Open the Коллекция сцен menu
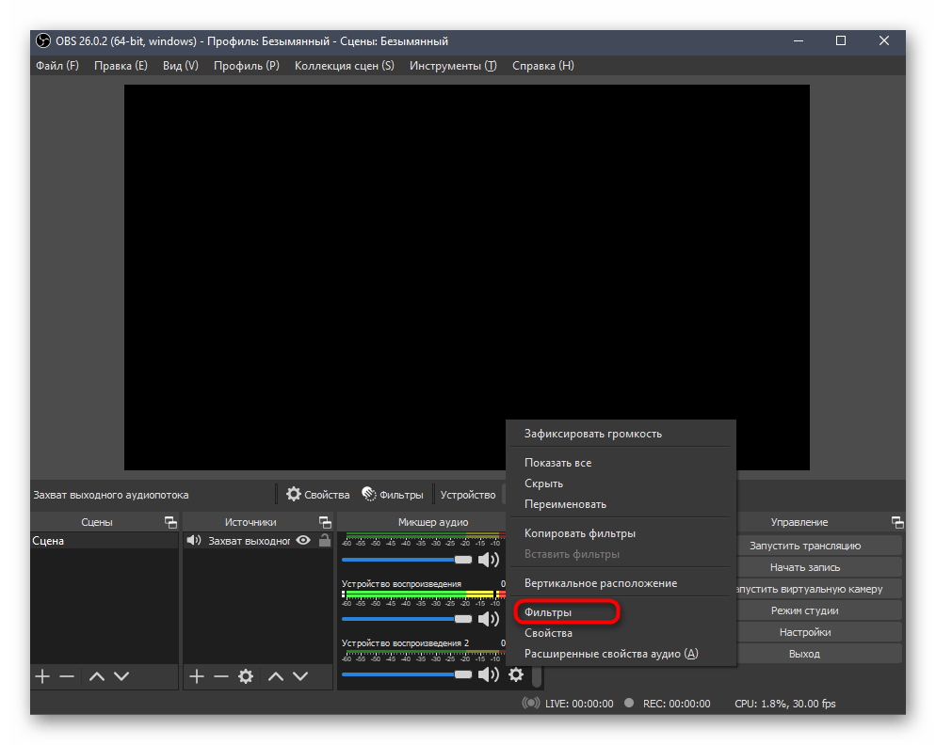936x745 pixels. click(x=344, y=66)
